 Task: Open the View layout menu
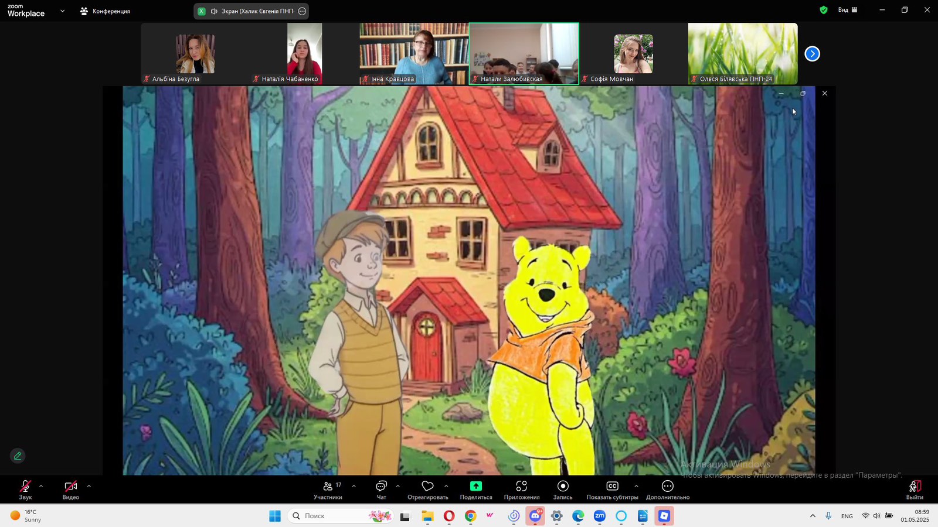(847, 10)
